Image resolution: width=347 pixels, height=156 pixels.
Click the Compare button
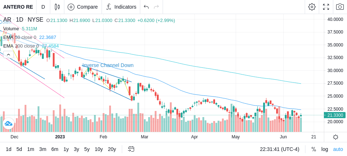point(83,7)
